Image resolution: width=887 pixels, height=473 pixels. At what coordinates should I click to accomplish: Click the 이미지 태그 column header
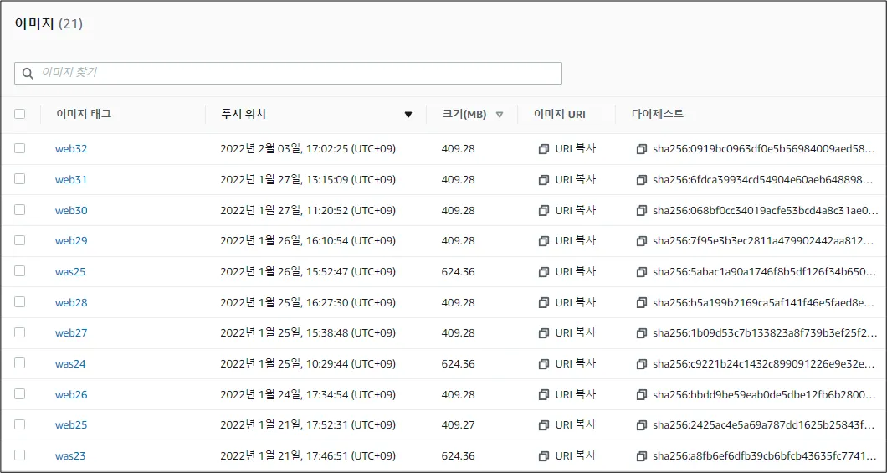84,114
